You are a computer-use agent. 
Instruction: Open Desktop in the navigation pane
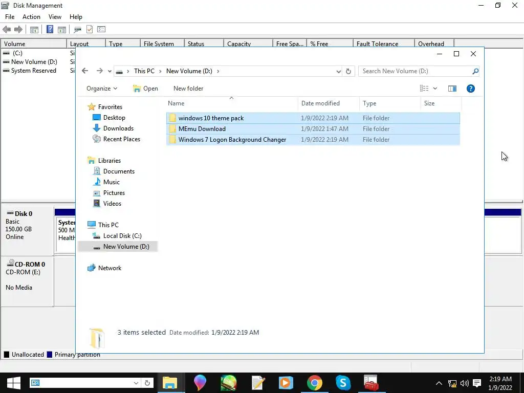(x=114, y=118)
